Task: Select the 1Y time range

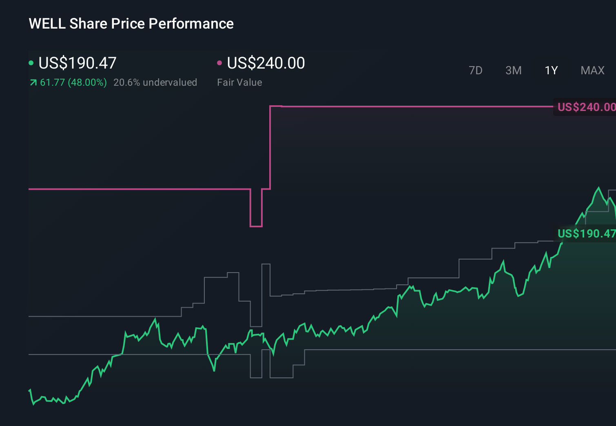Action: [x=551, y=70]
